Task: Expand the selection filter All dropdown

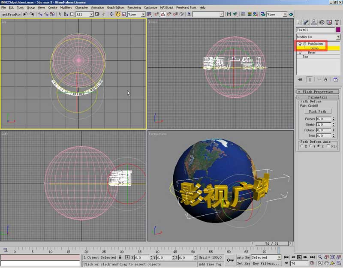Action: (x=91, y=14)
